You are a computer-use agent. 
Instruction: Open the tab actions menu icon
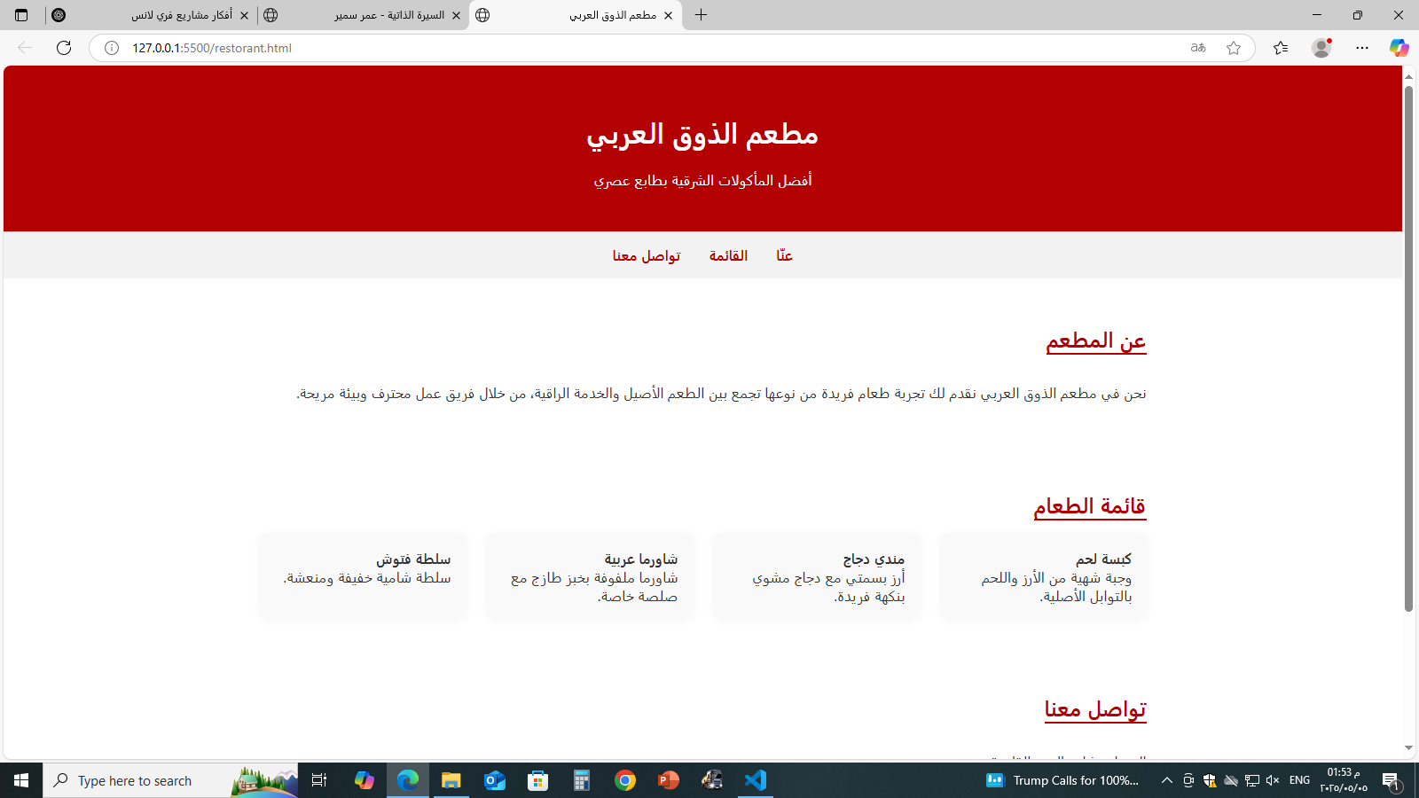[21, 15]
